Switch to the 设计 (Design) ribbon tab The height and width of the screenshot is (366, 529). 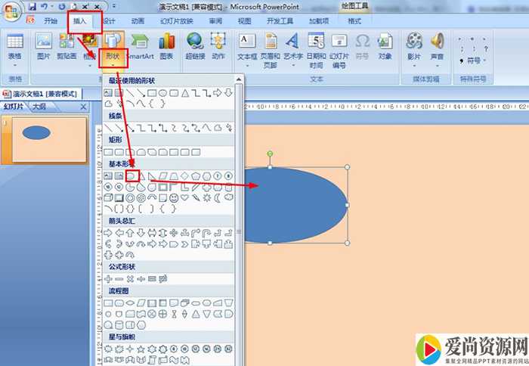pos(109,21)
